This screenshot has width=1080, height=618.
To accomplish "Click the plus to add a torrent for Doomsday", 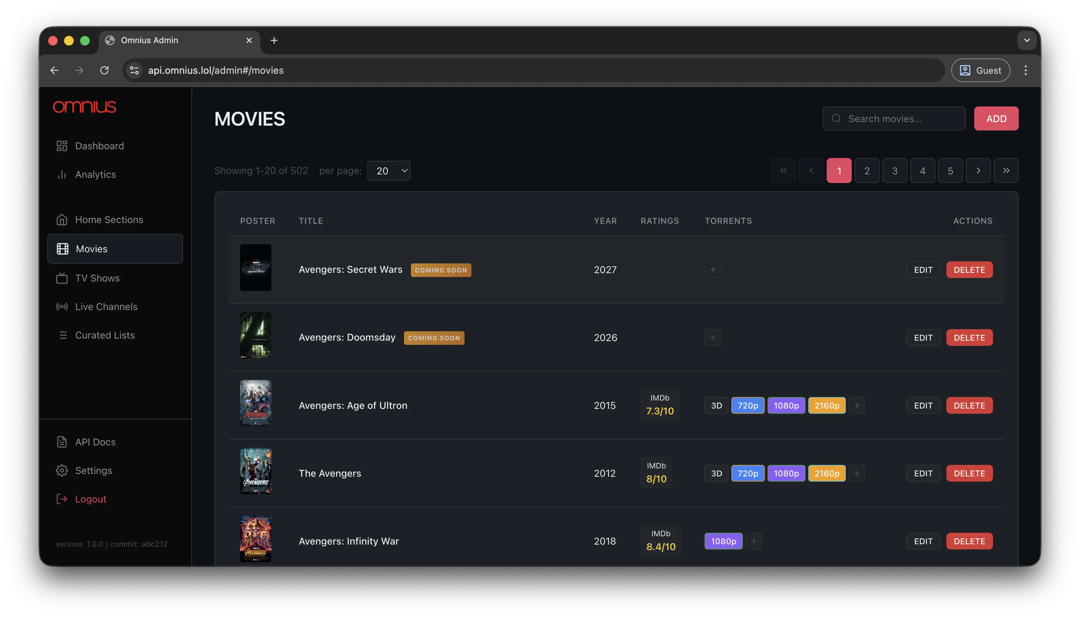I will click(x=713, y=338).
